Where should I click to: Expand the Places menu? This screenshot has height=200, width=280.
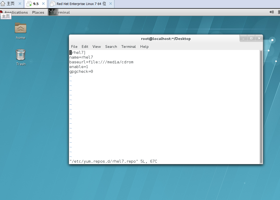38,12
